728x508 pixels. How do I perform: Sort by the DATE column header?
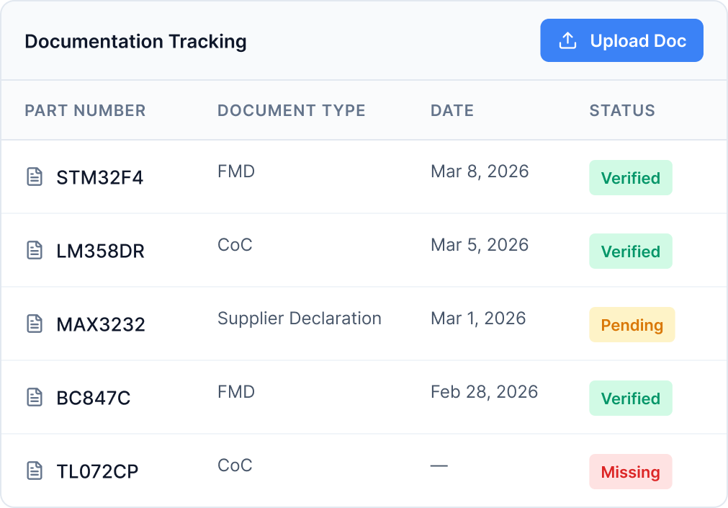pyautogui.click(x=452, y=110)
